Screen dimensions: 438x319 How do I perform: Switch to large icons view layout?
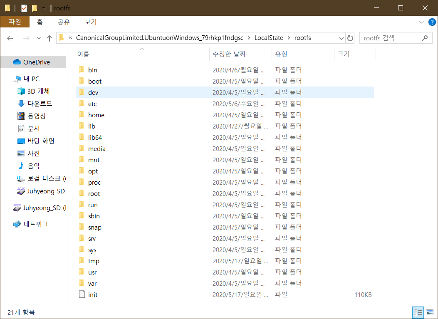click(430, 312)
